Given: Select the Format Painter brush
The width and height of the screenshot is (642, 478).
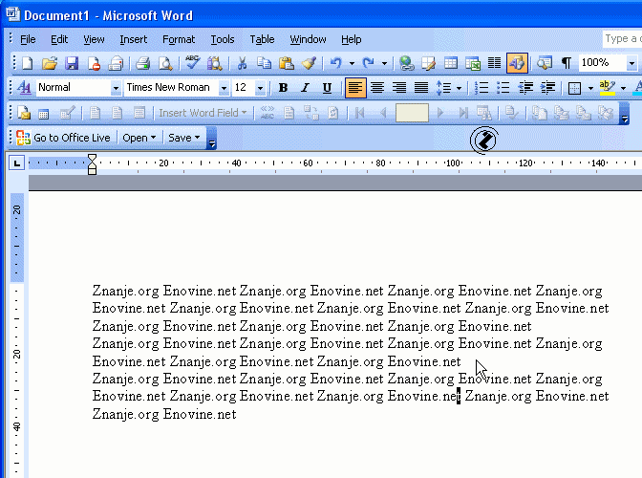Looking at the screenshot, I should coord(309,63).
